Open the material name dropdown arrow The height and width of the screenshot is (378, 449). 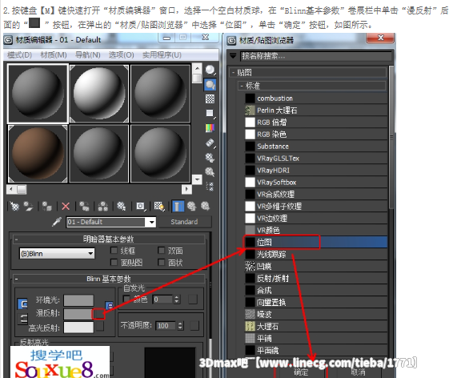pos(151,222)
